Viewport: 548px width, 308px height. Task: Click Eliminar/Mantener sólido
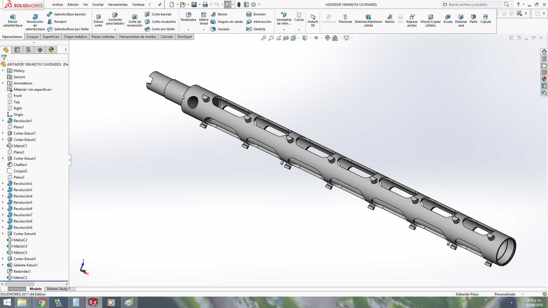[x=368, y=21]
